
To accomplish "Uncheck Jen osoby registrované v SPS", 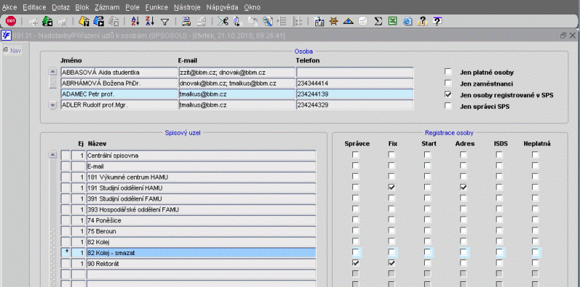I will click(x=448, y=94).
